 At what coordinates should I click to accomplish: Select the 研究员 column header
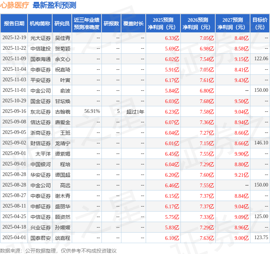click(62, 23)
